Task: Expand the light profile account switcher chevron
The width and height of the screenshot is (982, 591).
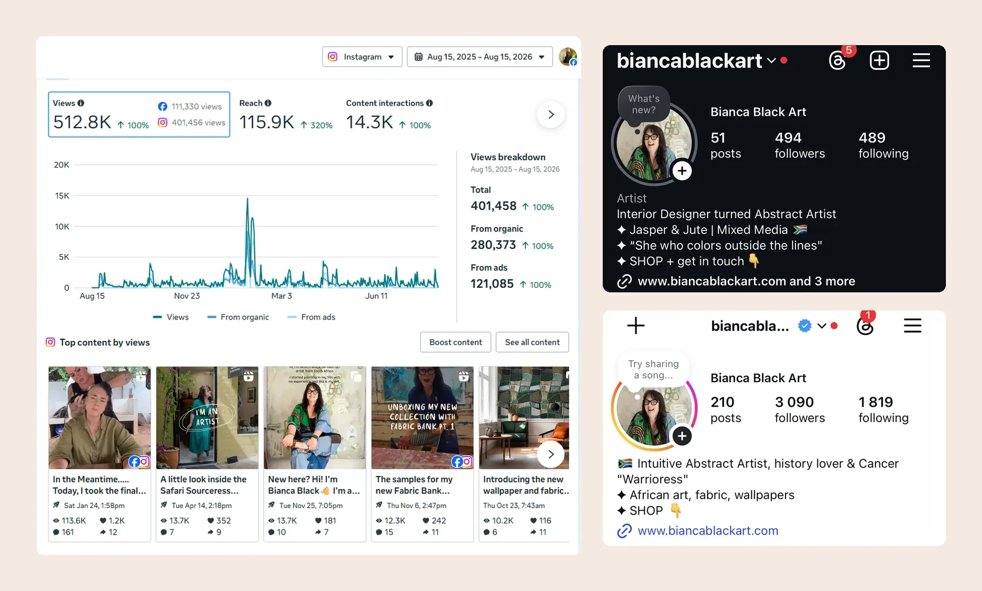Action: pyautogui.click(x=822, y=326)
